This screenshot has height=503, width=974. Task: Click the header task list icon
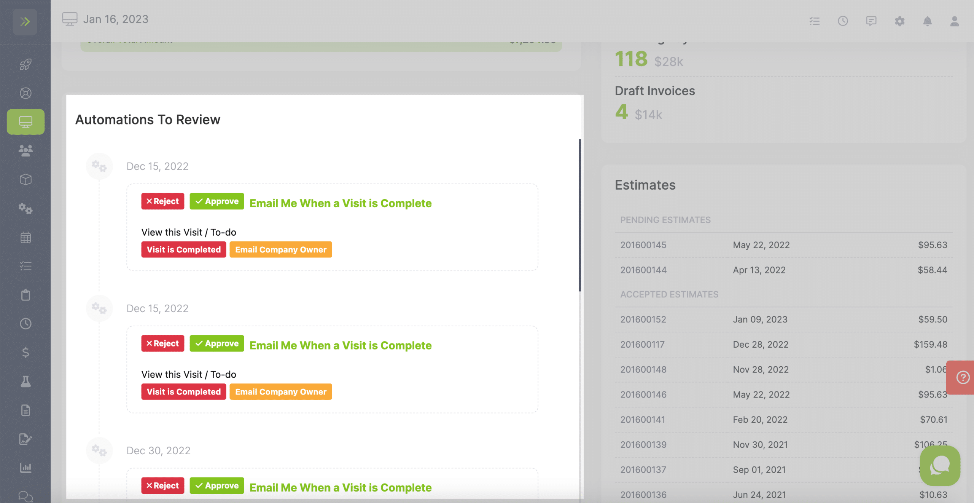tap(814, 21)
